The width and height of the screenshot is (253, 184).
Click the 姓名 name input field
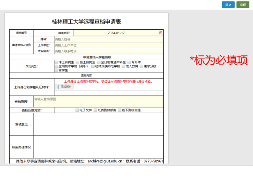[x=108, y=39]
